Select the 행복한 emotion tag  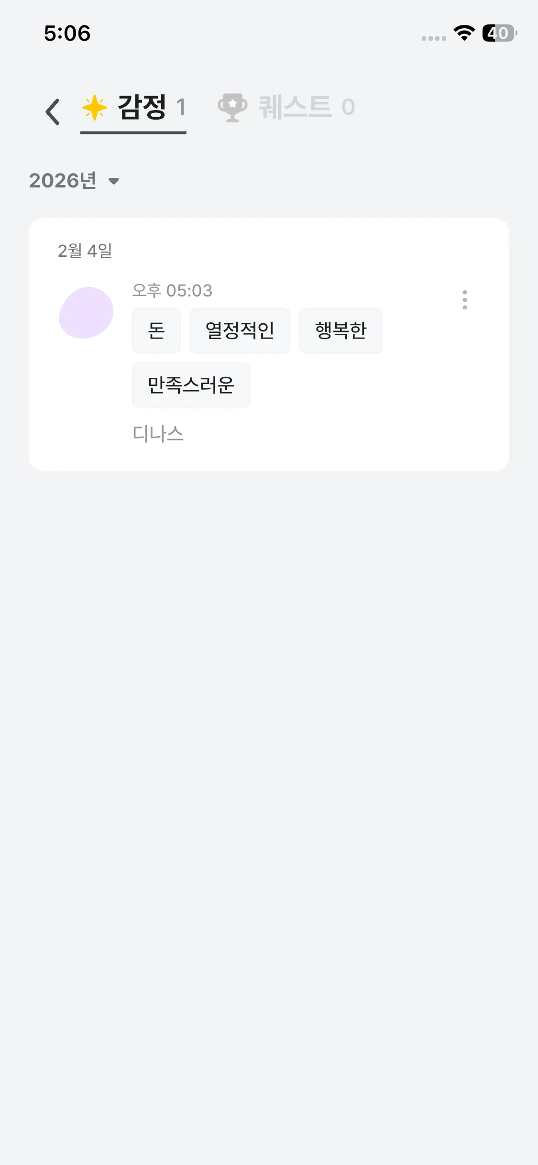click(340, 330)
